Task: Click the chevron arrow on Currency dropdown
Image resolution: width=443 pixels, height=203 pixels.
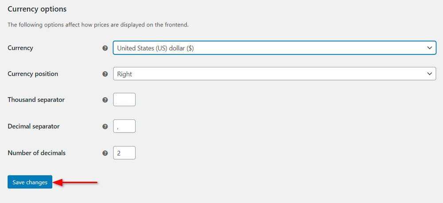Action: pyautogui.click(x=429, y=48)
